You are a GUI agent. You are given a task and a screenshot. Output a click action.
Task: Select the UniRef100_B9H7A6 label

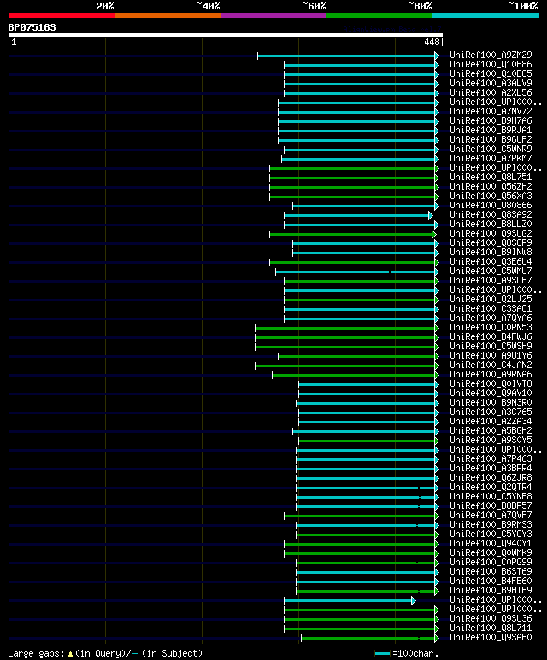point(491,120)
